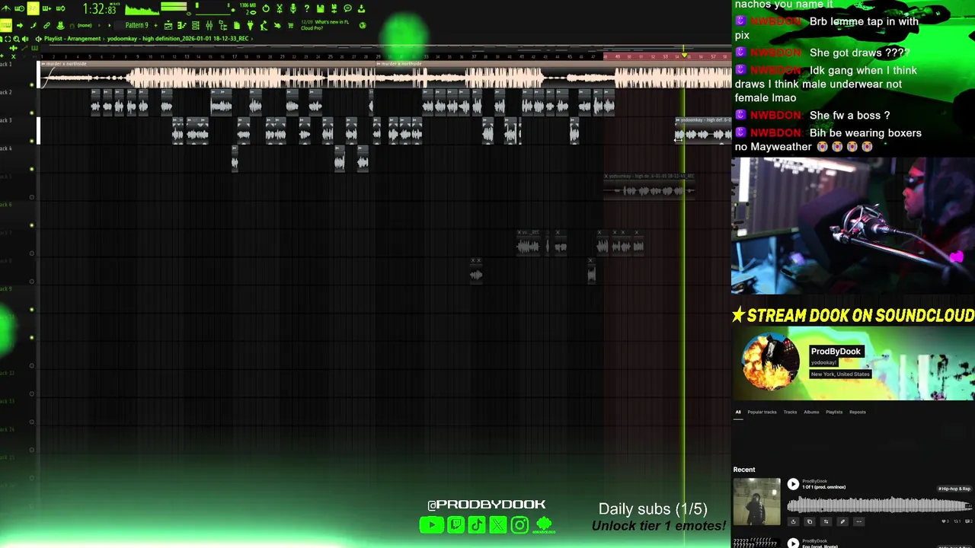Open the Mixer icon in toolbar
This screenshot has width=975, height=548.
[209, 25]
